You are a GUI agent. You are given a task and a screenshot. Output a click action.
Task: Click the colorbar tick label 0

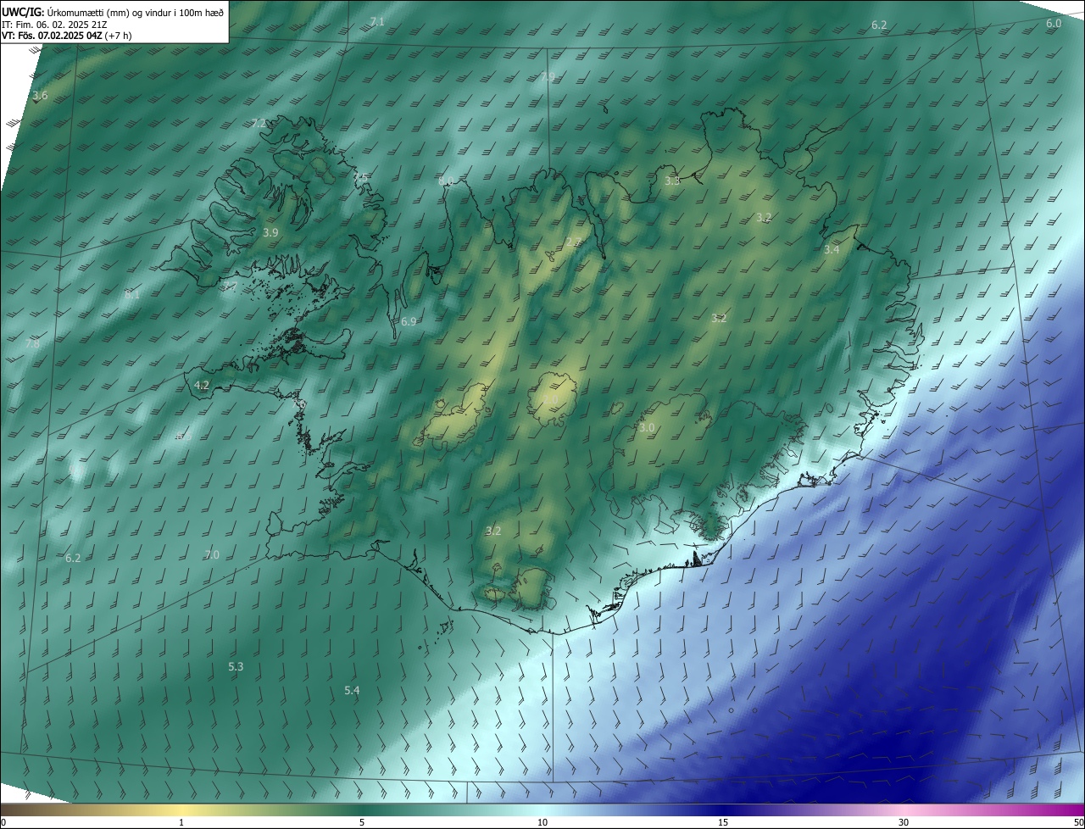coord(3,822)
